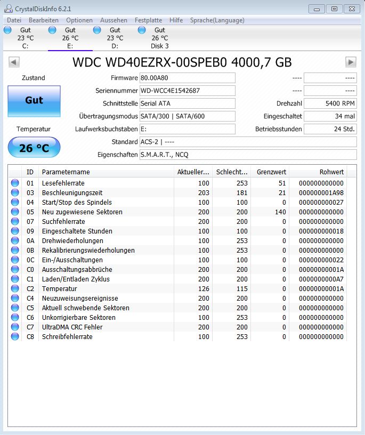Select threshold value 51 in Lesefehlerrate row
The image size is (365, 435).
(x=282, y=183)
